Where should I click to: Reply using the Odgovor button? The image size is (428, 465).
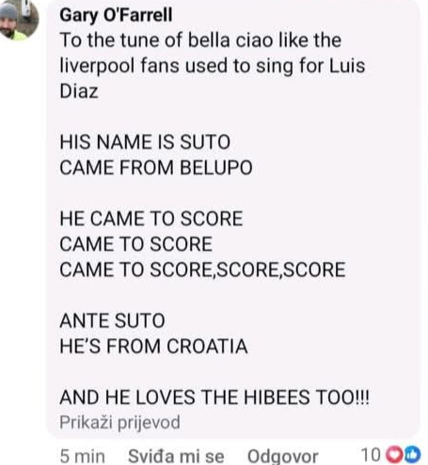283,456
